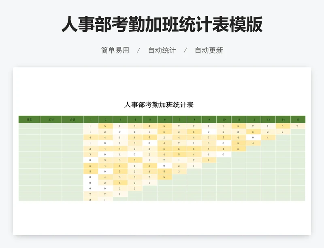Select the value 4 under day 13

pyautogui.click(x=268, y=138)
